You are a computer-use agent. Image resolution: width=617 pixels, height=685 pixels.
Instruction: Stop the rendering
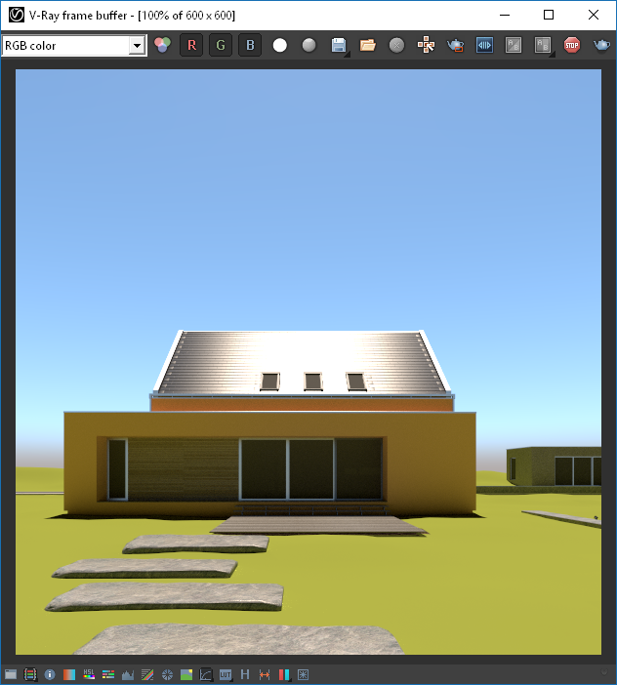572,45
